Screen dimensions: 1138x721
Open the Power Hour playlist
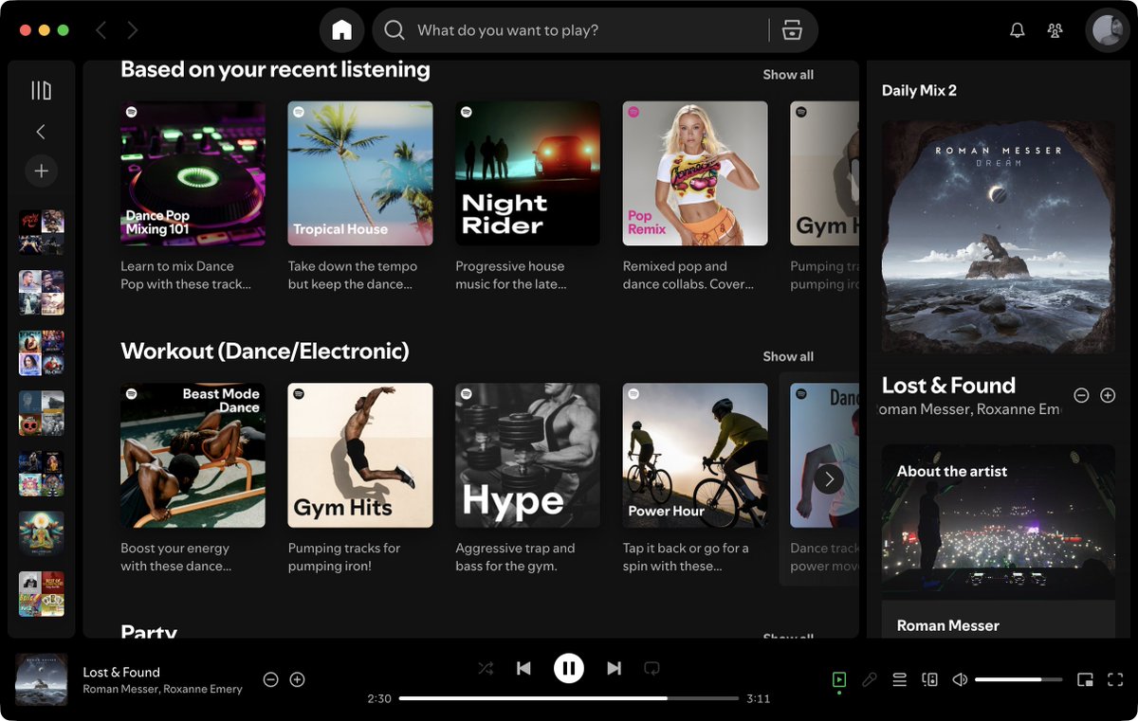coord(695,455)
